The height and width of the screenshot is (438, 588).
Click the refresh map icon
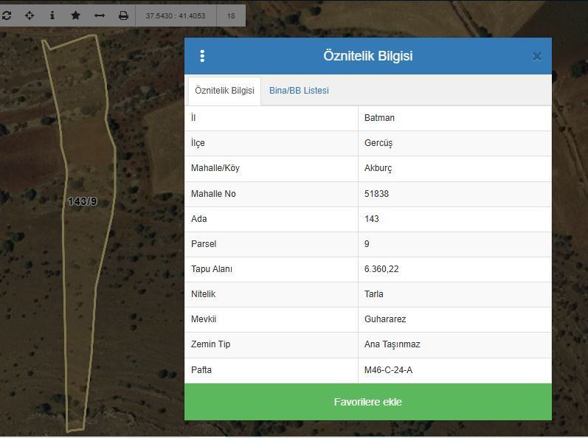[x=7, y=15]
